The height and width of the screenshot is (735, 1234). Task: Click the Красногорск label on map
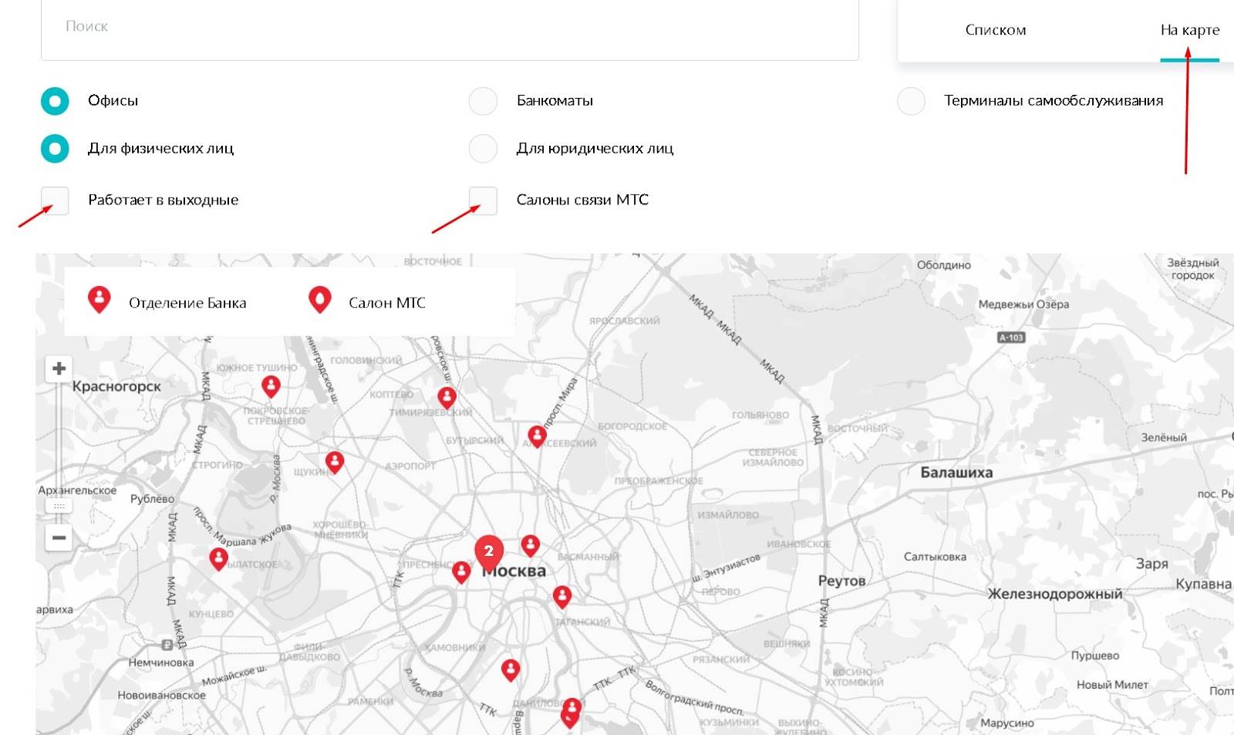tap(116, 386)
